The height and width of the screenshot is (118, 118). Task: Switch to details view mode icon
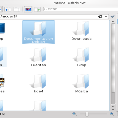[8, 9]
